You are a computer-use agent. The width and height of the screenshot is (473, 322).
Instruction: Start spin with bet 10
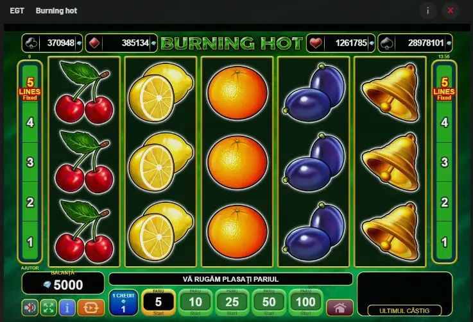coord(195,302)
